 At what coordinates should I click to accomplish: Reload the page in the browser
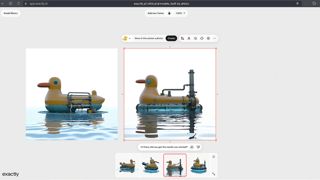pyautogui.click(x=18, y=4)
